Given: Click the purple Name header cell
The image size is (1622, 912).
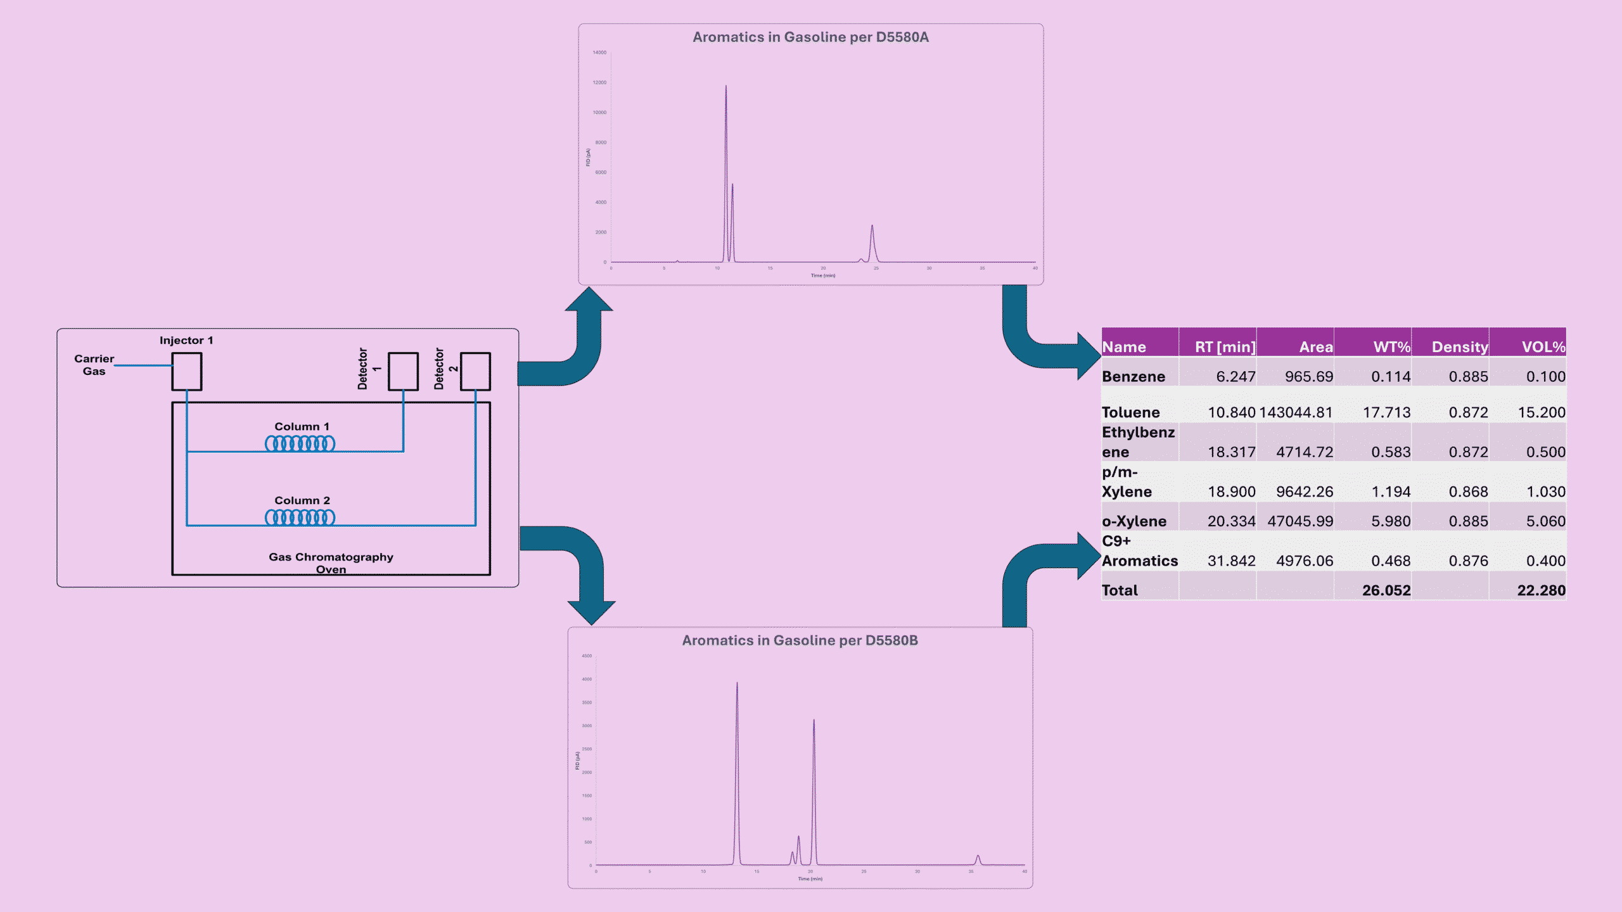Looking at the screenshot, I should point(1123,347).
